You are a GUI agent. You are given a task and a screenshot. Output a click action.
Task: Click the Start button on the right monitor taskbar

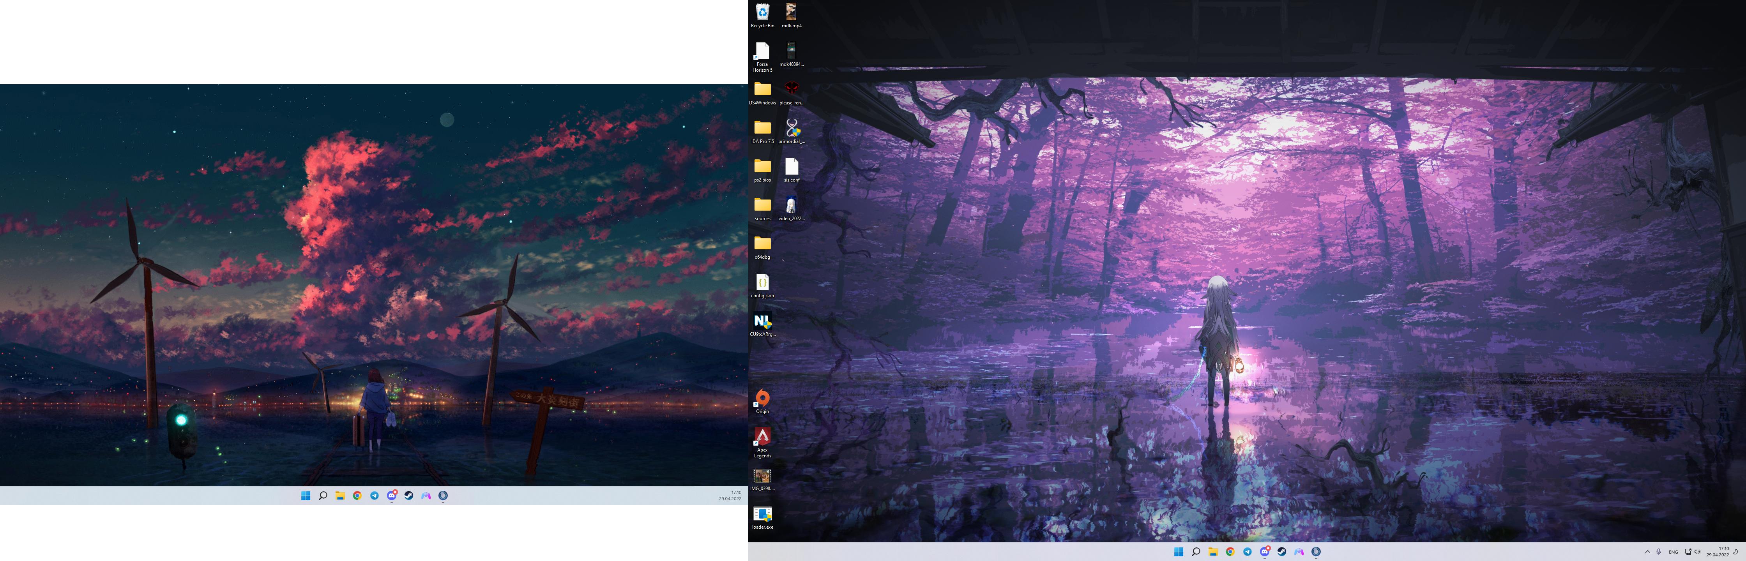pos(1178,552)
